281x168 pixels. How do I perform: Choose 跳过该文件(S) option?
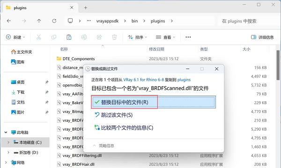tap(114, 115)
